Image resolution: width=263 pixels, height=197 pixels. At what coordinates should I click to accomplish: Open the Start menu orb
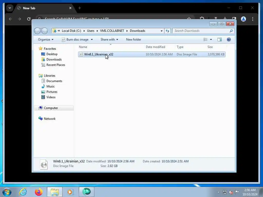7,192
